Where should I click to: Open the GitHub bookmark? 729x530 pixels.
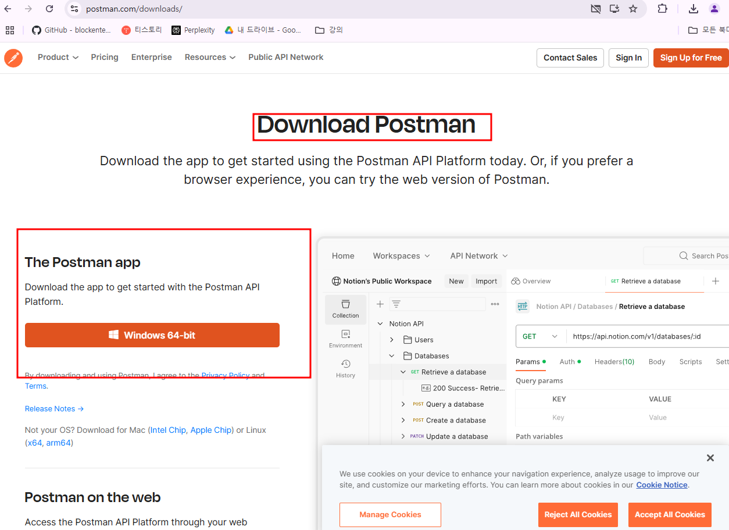pos(71,30)
